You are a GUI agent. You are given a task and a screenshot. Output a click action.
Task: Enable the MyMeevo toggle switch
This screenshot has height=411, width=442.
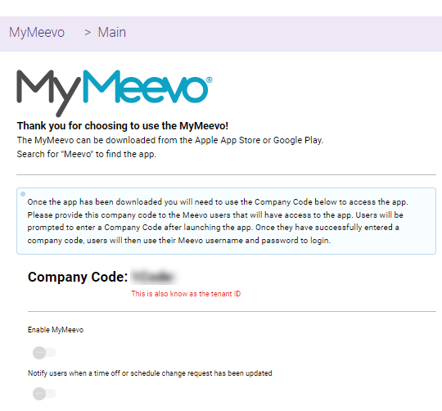(x=44, y=353)
